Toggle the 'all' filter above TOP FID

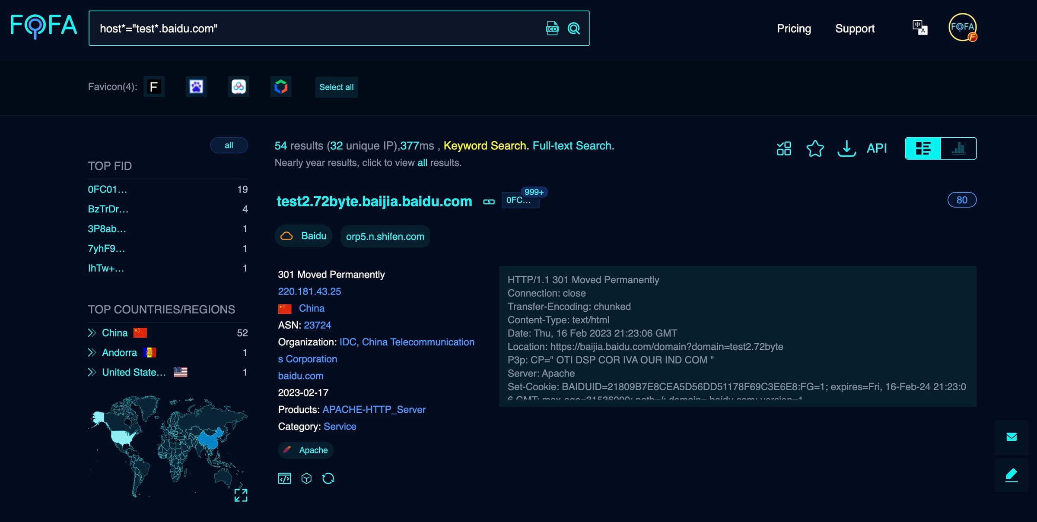click(x=229, y=146)
